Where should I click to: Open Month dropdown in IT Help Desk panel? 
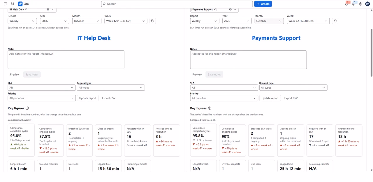click(x=87, y=21)
